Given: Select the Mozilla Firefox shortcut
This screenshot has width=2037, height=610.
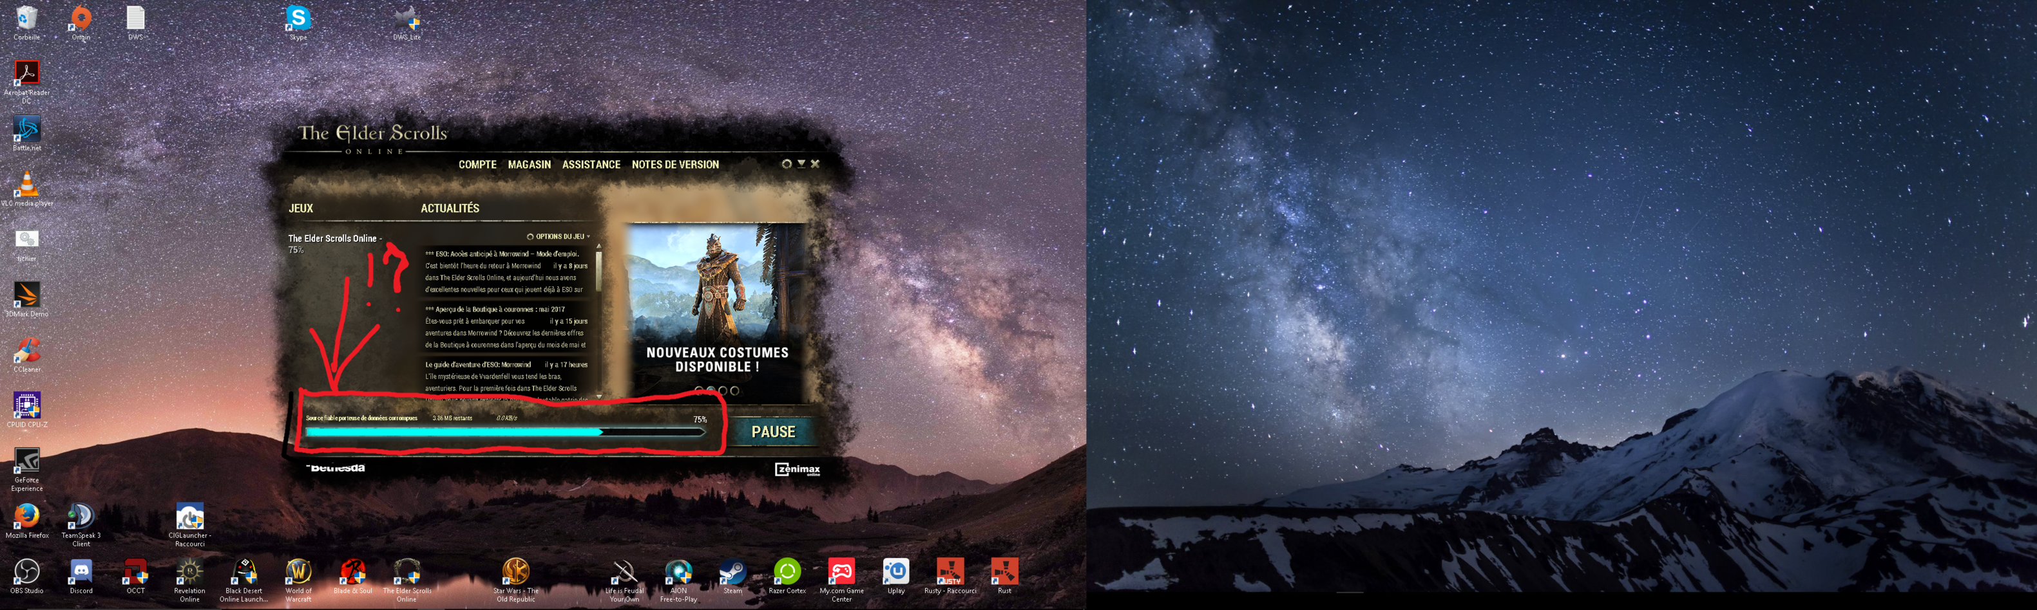Looking at the screenshot, I should 27,521.
